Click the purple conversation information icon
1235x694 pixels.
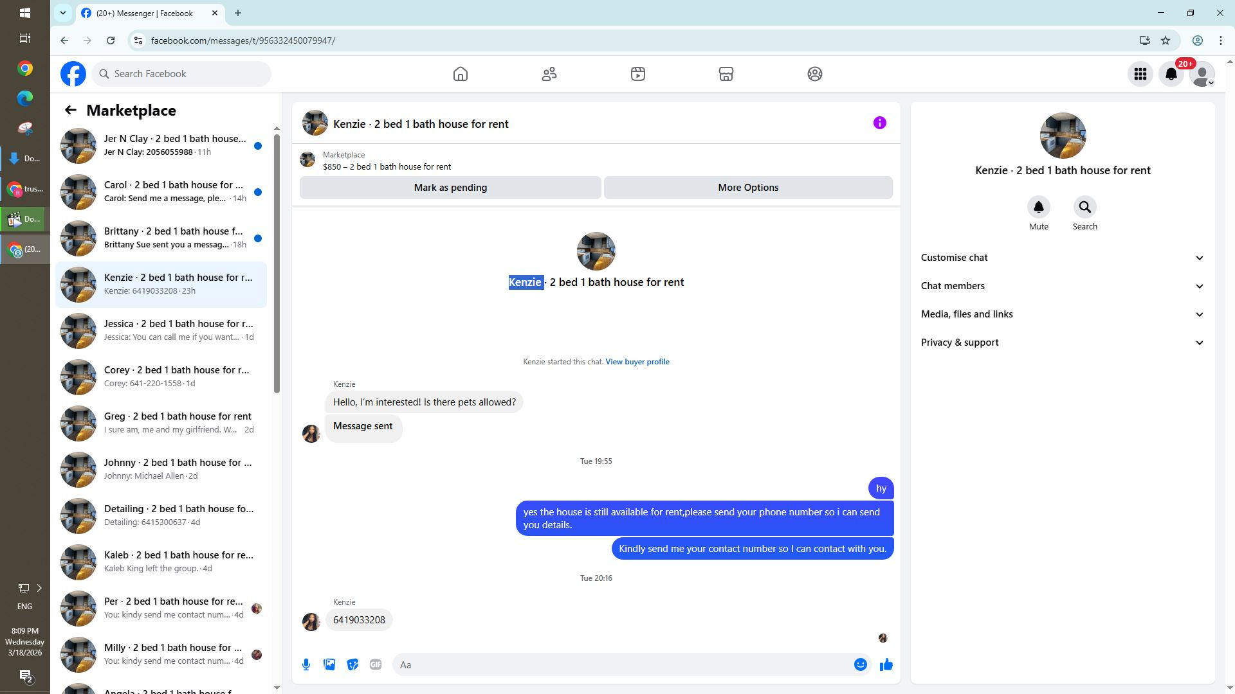click(879, 123)
